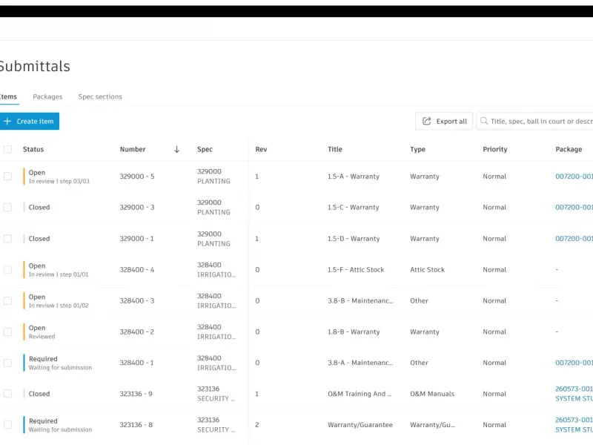This screenshot has width=593, height=445.
Task: Click the Export all button
Action: [444, 121]
